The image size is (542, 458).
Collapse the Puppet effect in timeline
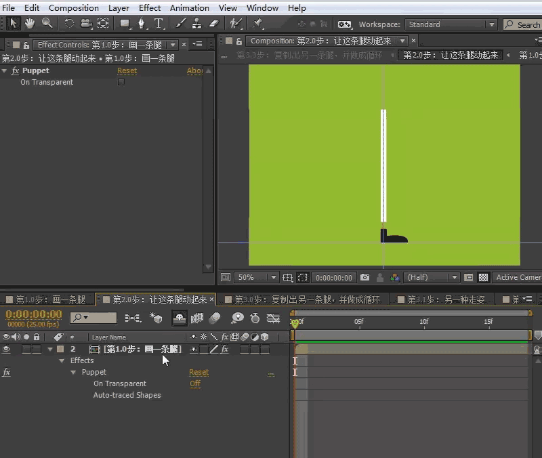click(x=73, y=372)
